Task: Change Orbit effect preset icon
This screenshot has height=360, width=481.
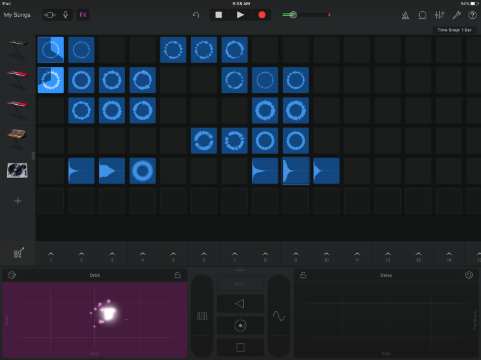Action: click(x=12, y=275)
